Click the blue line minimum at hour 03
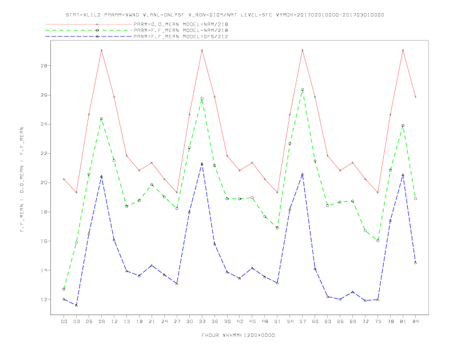 point(76,305)
